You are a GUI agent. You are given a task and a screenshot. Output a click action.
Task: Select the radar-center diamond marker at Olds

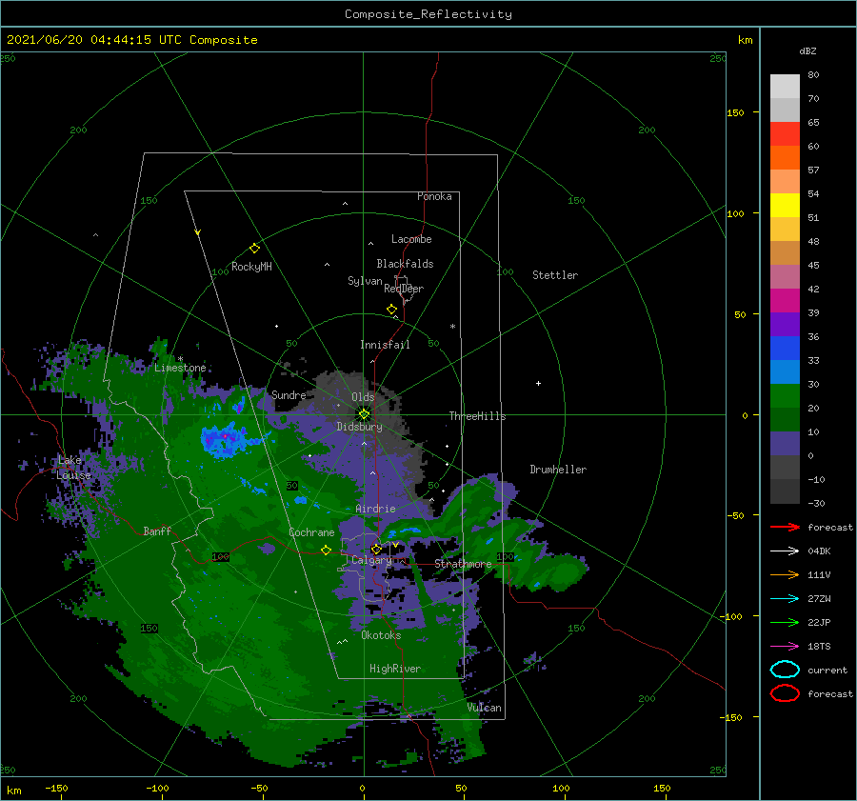pos(364,414)
